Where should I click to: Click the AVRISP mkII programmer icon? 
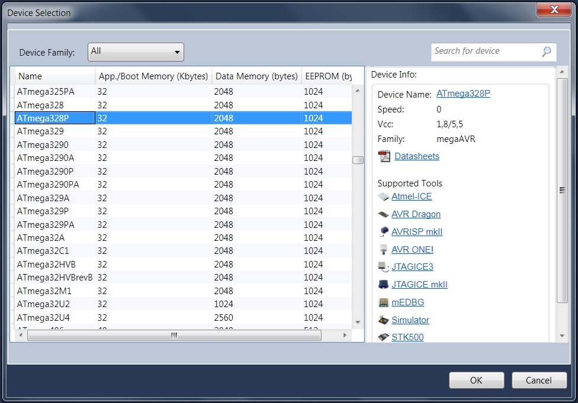tap(383, 232)
